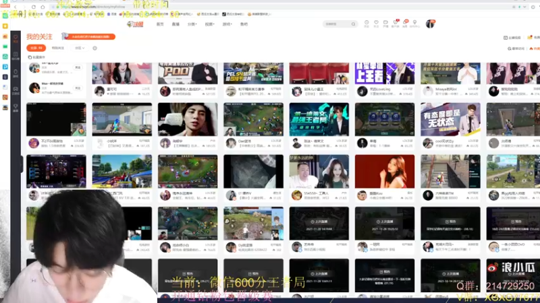Click the orange banner beside 我的关注
This screenshot has width=540, height=303.
click(89, 36)
